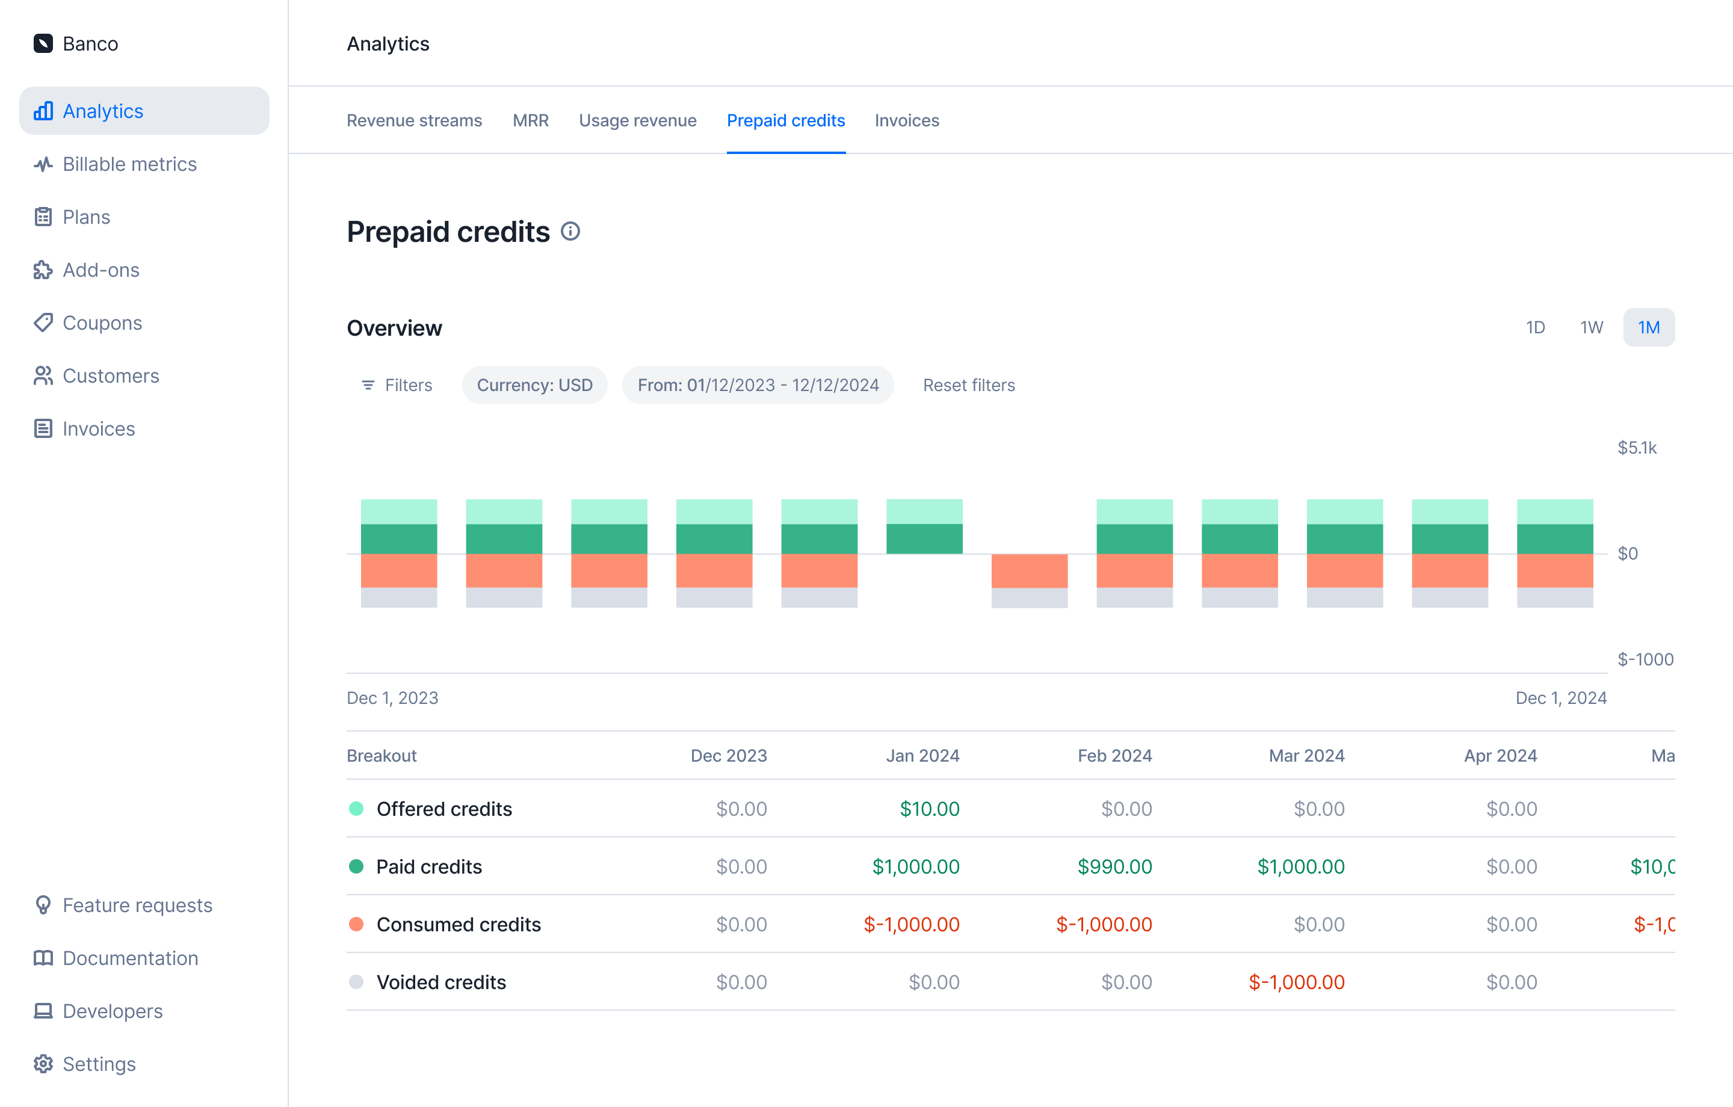Open Documentation link in sidebar
The height and width of the screenshot is (1107, 1733).
(x=129, y=958)
